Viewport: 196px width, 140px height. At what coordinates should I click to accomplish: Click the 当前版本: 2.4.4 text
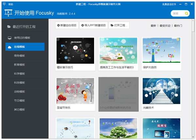click(x=66, y=14)
